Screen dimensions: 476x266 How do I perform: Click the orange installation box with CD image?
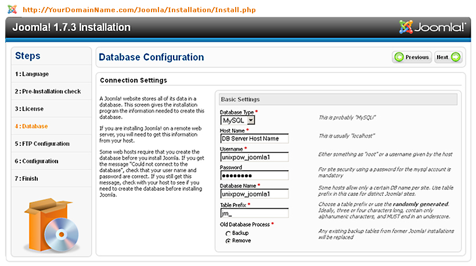point(51,225)
